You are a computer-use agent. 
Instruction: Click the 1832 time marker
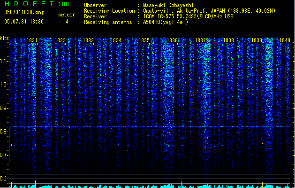click(60, 40)
